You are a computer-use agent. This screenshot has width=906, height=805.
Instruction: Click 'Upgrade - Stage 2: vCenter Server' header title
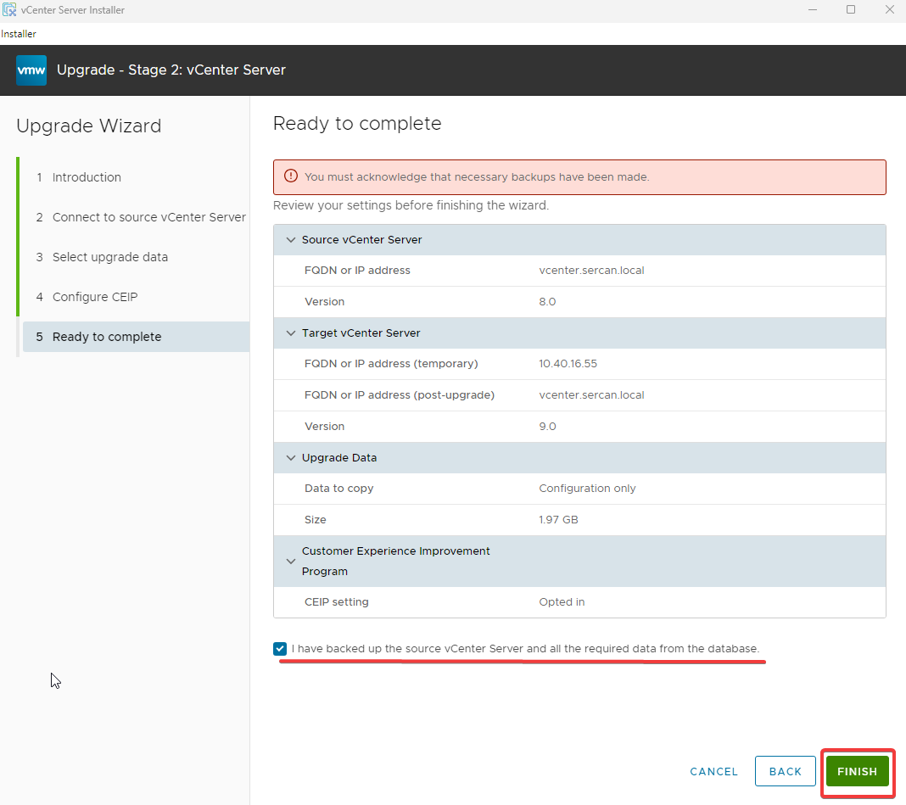tap(171, 70)
